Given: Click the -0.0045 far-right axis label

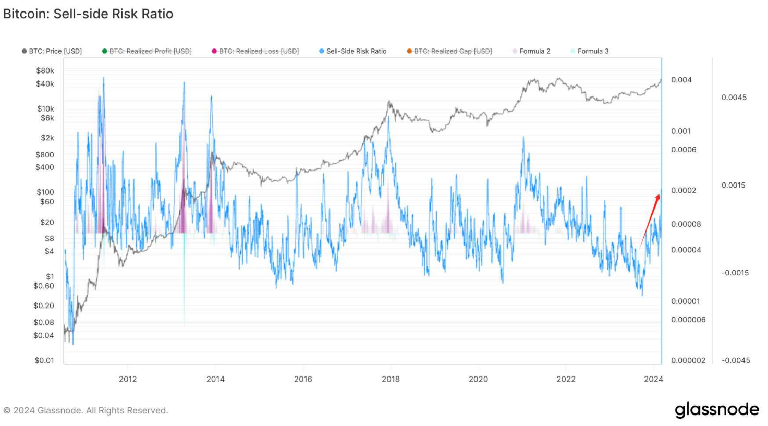Looking at the screenshot, I should [735, 360].
